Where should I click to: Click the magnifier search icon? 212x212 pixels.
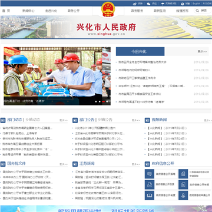click(197, 11)
